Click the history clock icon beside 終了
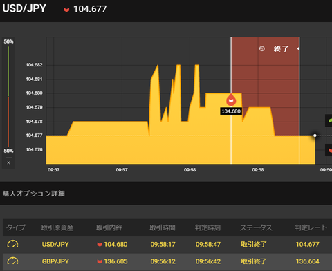The image size is (332, 271). point(261,48)
